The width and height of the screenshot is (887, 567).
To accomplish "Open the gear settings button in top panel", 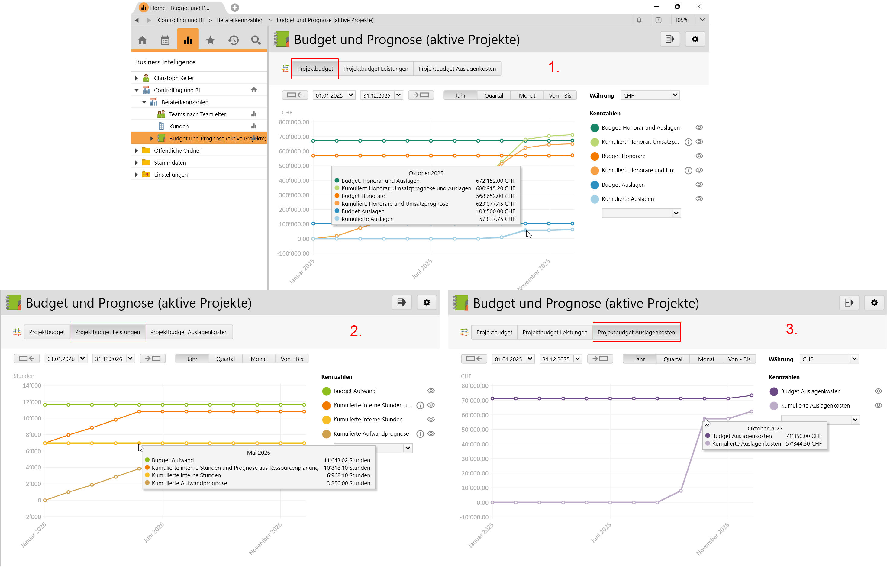I will coord(695,39).
